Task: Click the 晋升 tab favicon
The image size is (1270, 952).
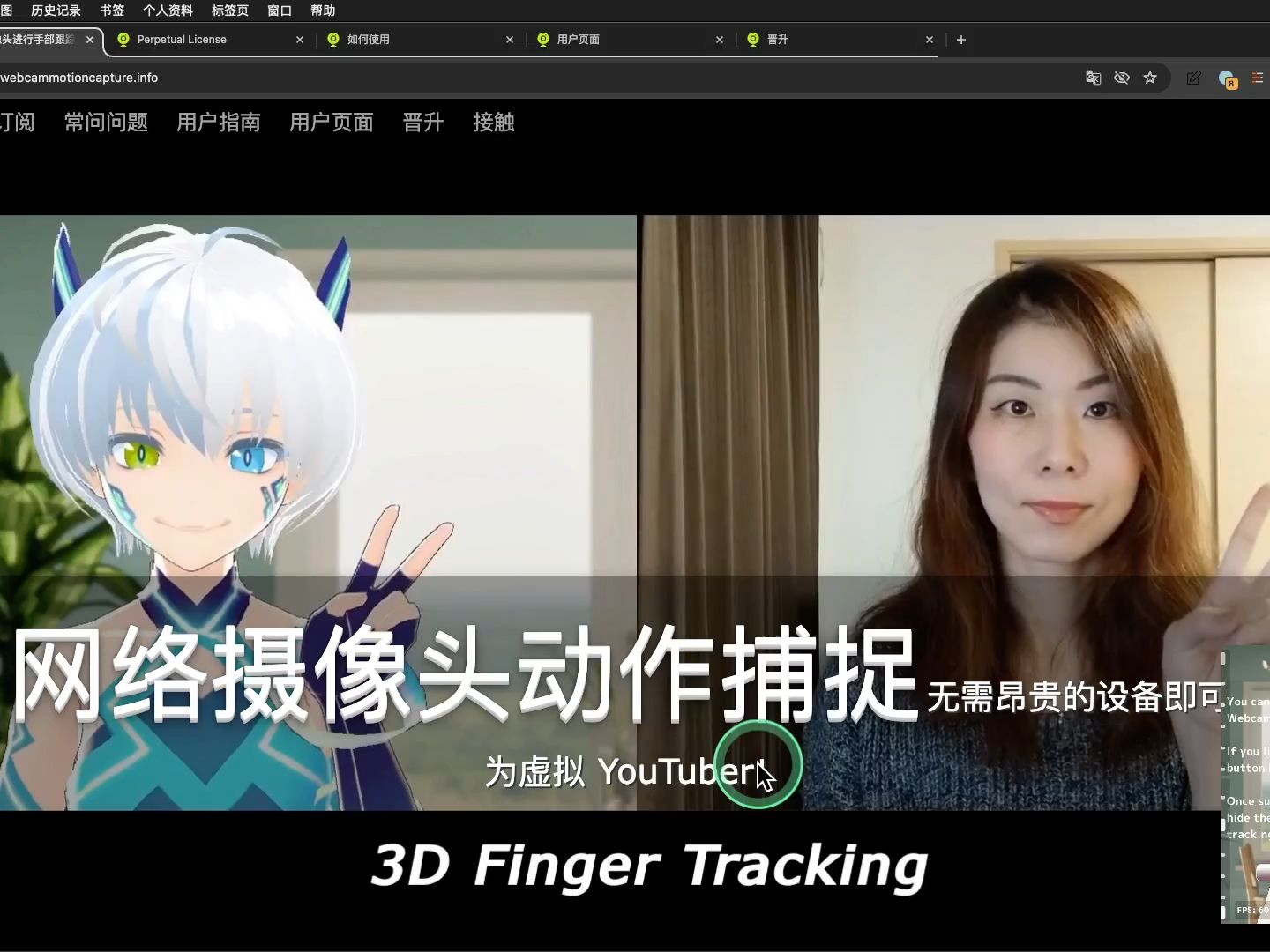Action: click(753, 40)
